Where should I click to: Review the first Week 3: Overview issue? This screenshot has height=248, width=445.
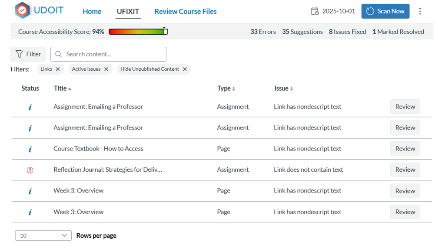coord(405,190)
